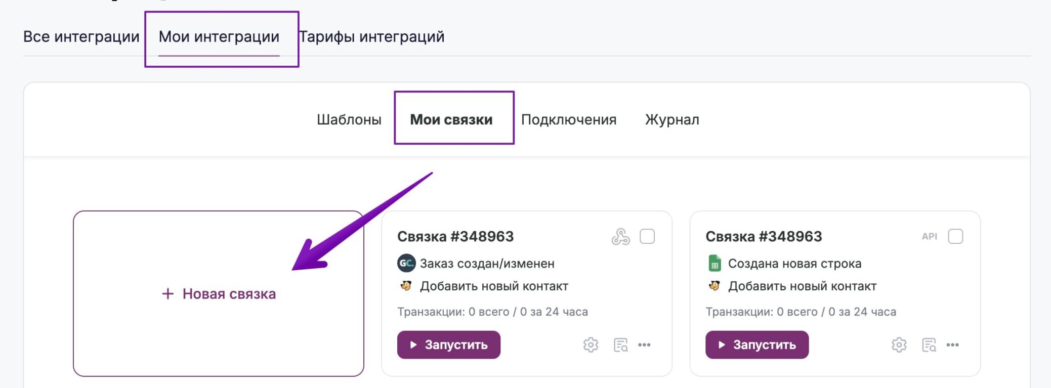
Task: Click the Связка #348963 title of the API card
Action: pyautogui.click(x=764, y=236)
